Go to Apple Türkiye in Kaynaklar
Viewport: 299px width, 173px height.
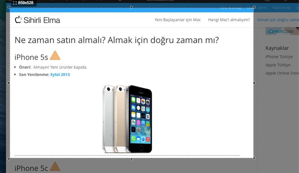[x=278, y=65]
